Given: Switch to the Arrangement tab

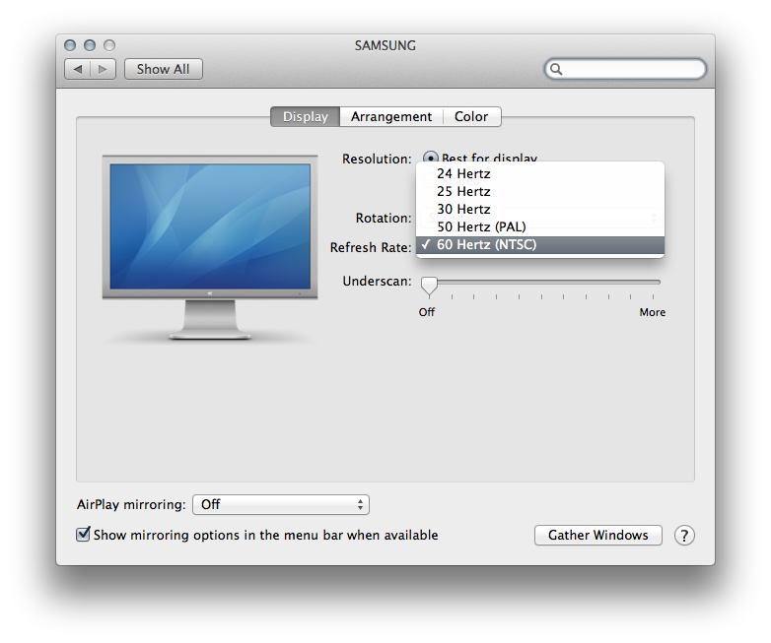Looking at the screenshot, I should click(391, 116).
